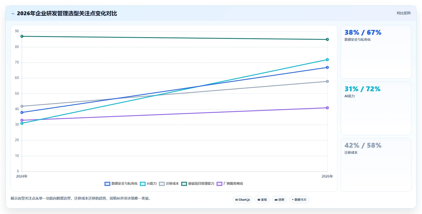This screenshot has width=422, height=214.
Task: Click the 2026 point of AI能力 line
Action: click(327, 60)
